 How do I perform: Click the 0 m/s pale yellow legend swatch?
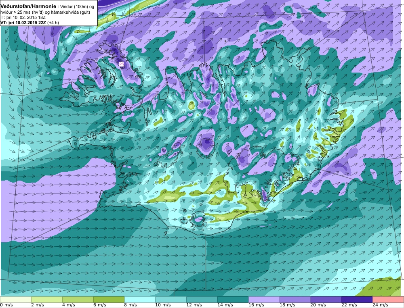16,300
